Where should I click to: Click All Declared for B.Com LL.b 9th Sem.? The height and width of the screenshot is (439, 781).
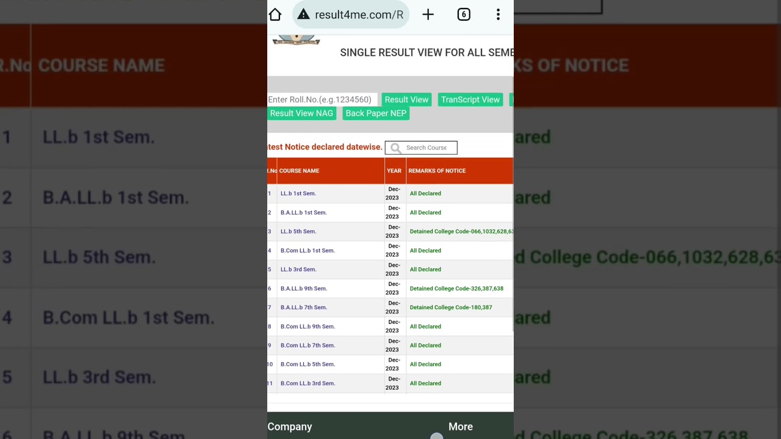coord(425,326)
